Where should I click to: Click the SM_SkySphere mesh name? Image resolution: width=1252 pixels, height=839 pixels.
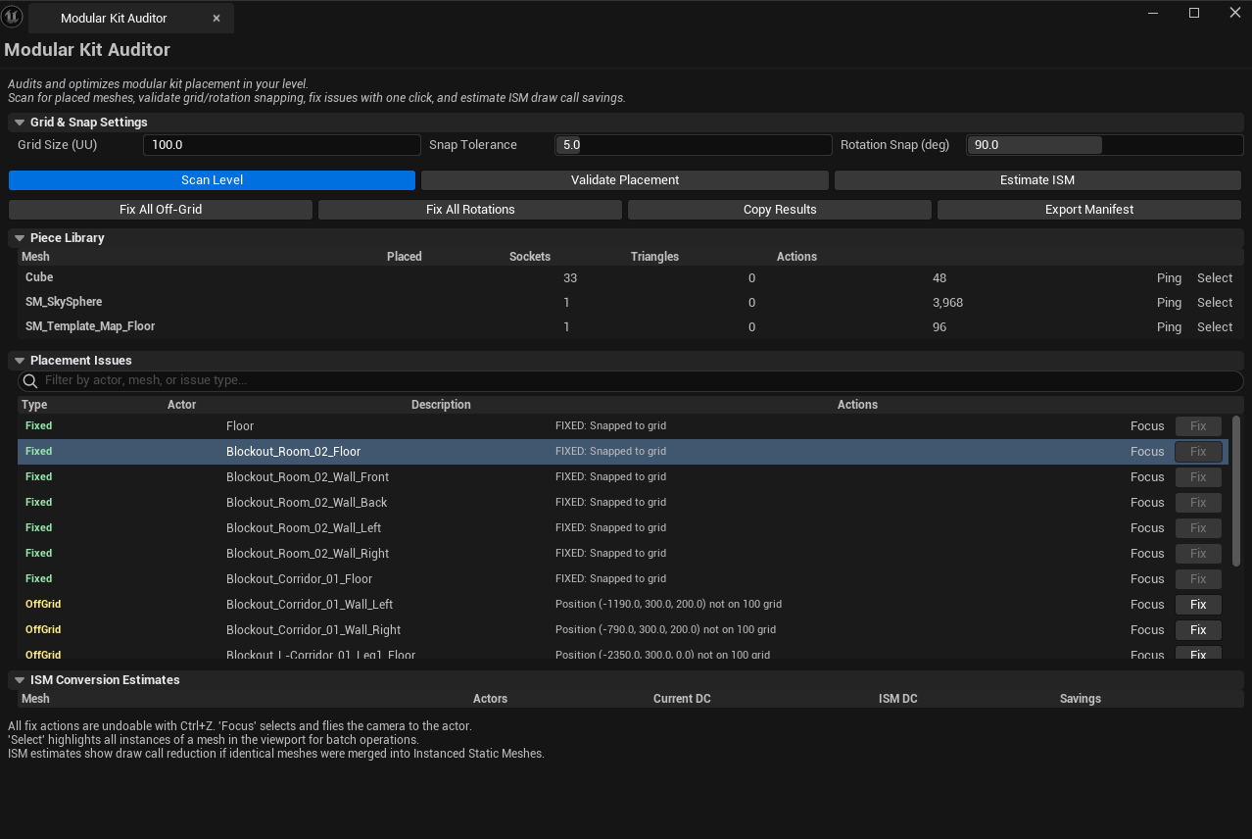64,302
